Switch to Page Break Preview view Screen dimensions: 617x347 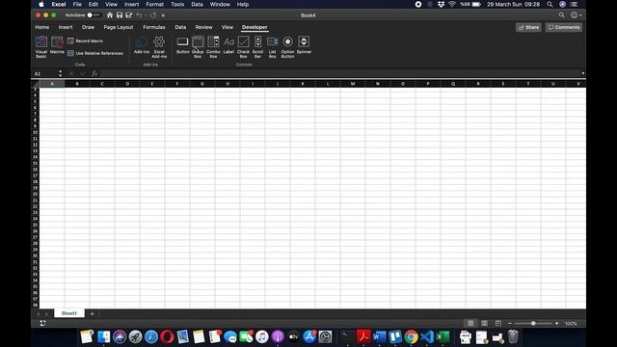tap(498, 324)
